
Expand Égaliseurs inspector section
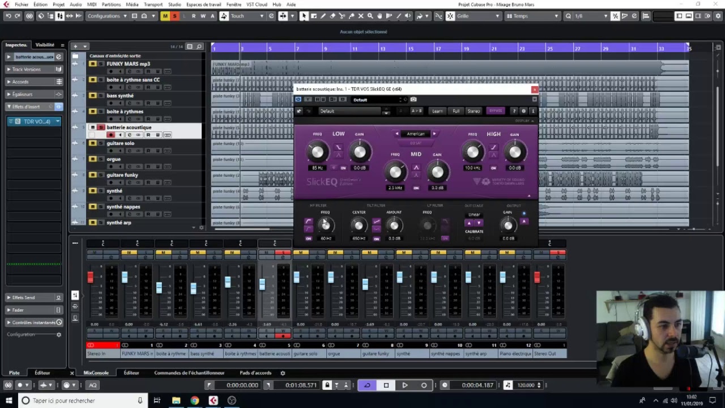34,94
